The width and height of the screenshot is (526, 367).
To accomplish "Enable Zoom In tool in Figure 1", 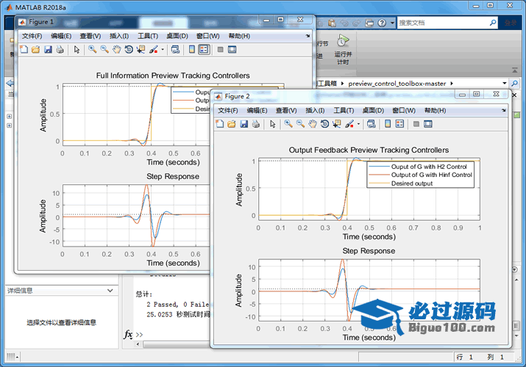I will click(92, 49).
